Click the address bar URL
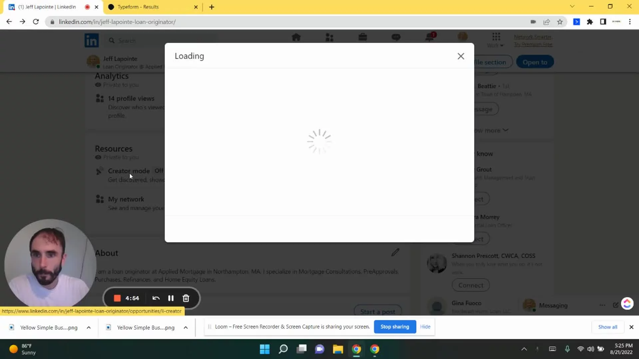This screenshot has width=639, height=359. point(117,22)
